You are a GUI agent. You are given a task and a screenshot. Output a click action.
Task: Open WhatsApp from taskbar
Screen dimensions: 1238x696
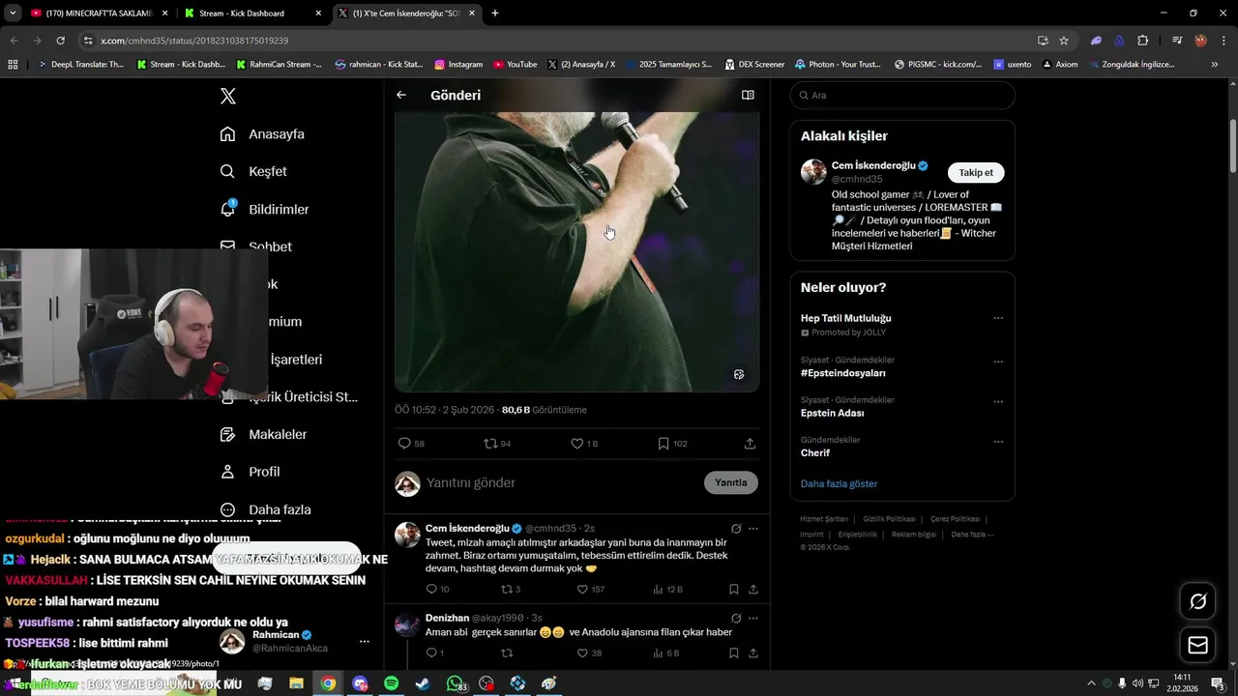[x=455, y=683]
